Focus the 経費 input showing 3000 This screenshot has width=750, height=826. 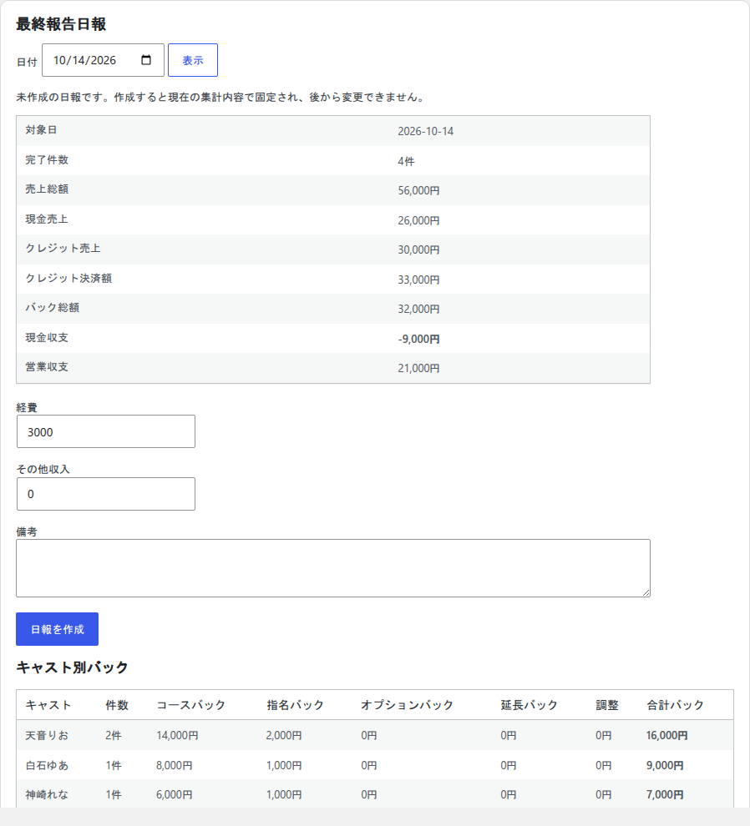point(106,431)
